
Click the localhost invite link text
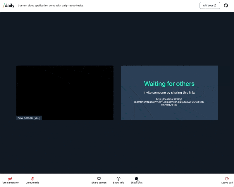(x=169, y=102)
